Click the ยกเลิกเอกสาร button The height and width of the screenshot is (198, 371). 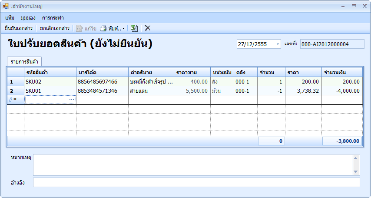pyautogui.click(x=55, y=28)
